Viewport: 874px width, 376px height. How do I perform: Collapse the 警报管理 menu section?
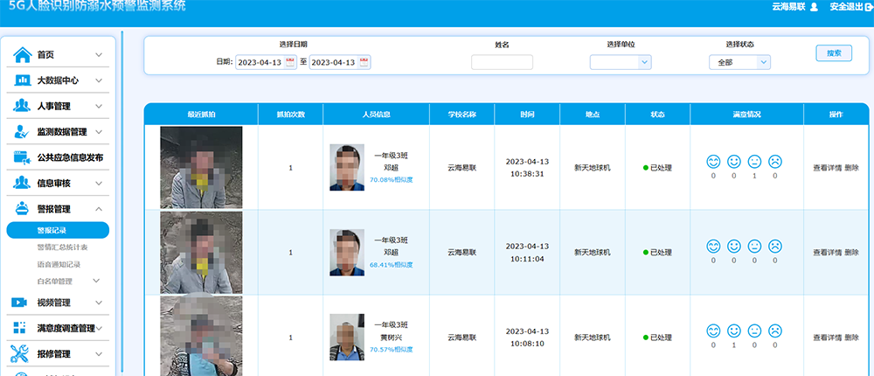99,209
